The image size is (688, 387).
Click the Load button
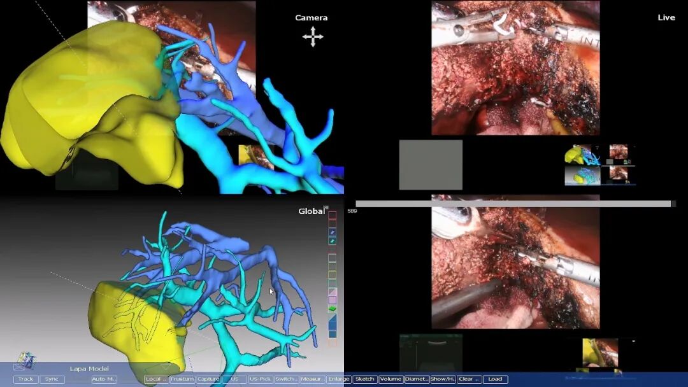click(495, 379)
